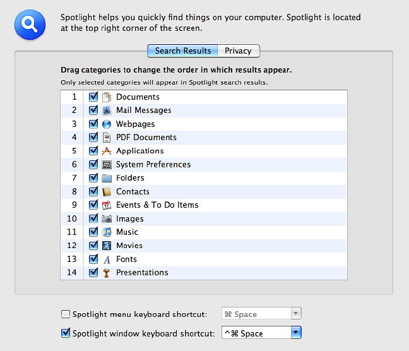Image resolution: width=409 pixels, height=351 pixels.
Task: Disable System Preferences in search results
Action: point(93,164)
